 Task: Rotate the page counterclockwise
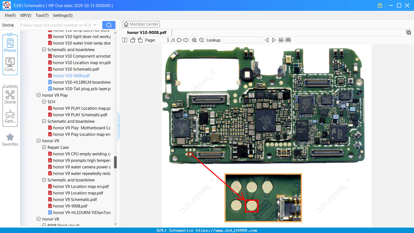(133, 40)
